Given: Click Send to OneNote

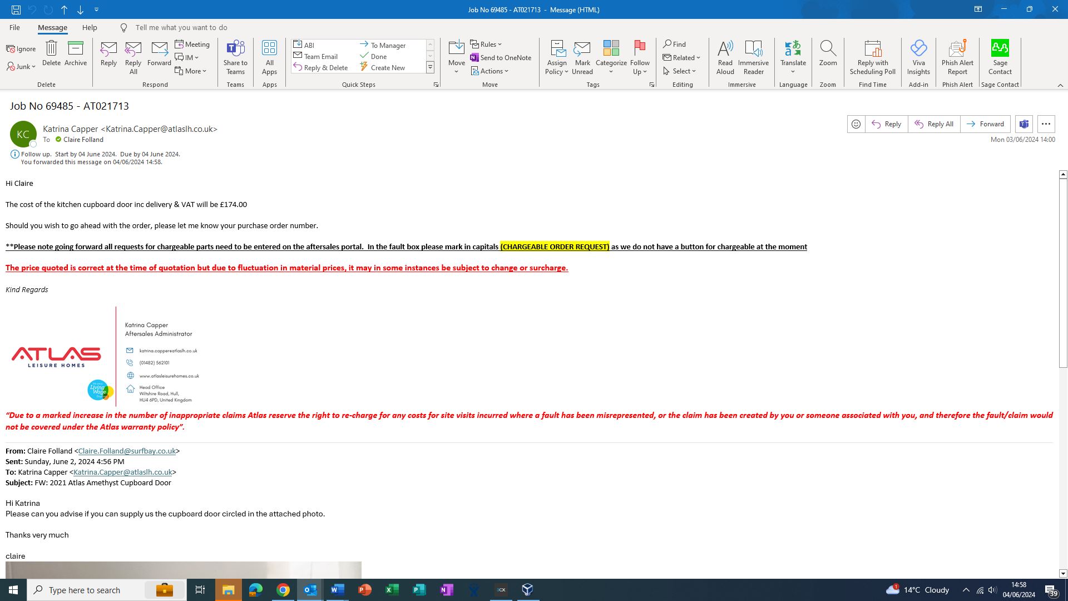Looking at the screenshot, I should coord(501,57).
